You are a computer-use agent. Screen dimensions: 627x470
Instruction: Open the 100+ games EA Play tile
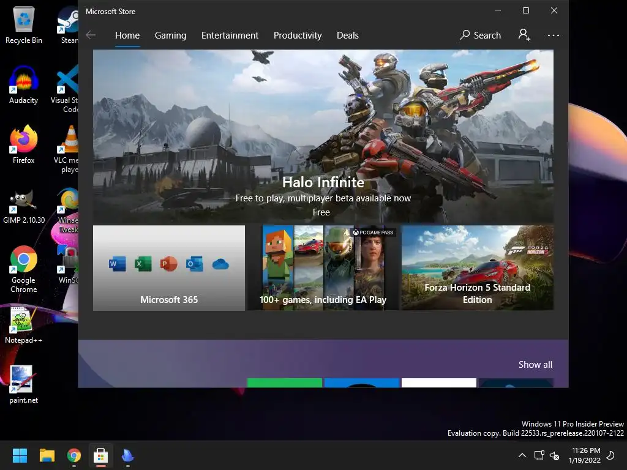click(x=323, y=268)
